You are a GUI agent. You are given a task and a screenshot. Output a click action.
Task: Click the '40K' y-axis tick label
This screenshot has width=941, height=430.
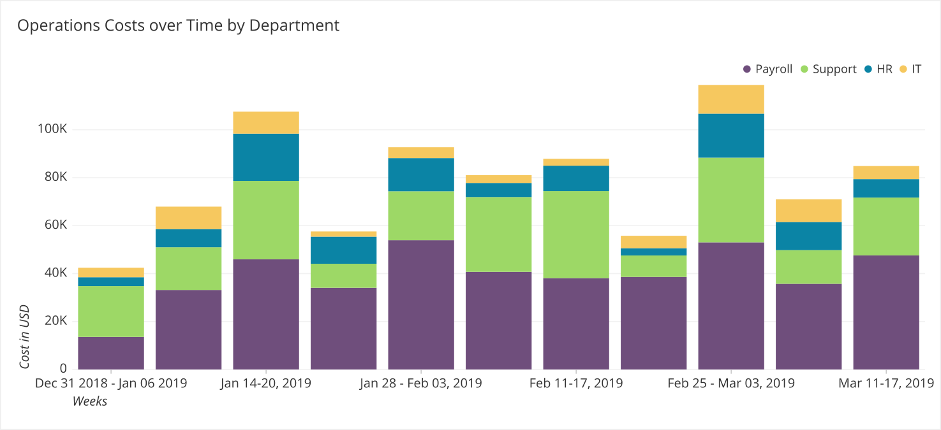56,273
